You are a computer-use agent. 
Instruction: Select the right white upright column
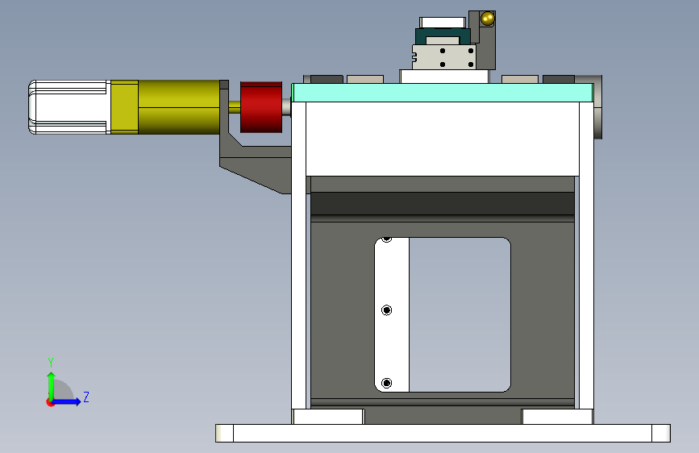coord(586,256)
